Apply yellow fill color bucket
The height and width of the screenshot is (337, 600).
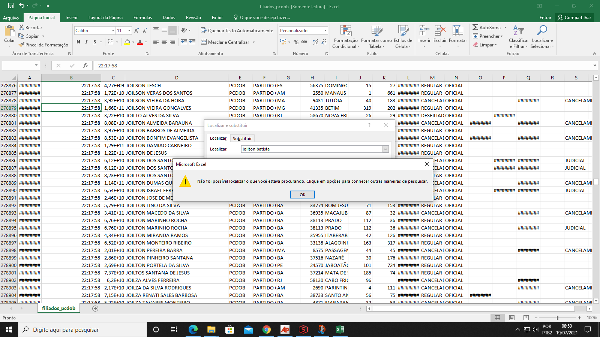(x=127, y=42)
